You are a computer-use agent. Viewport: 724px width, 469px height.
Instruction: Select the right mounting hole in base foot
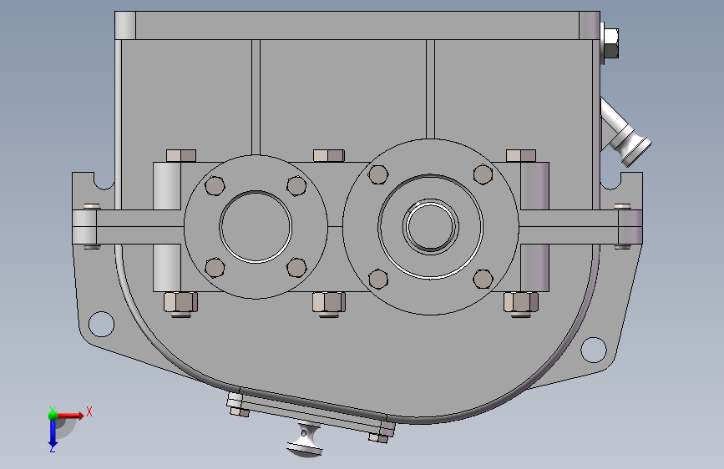594,350
